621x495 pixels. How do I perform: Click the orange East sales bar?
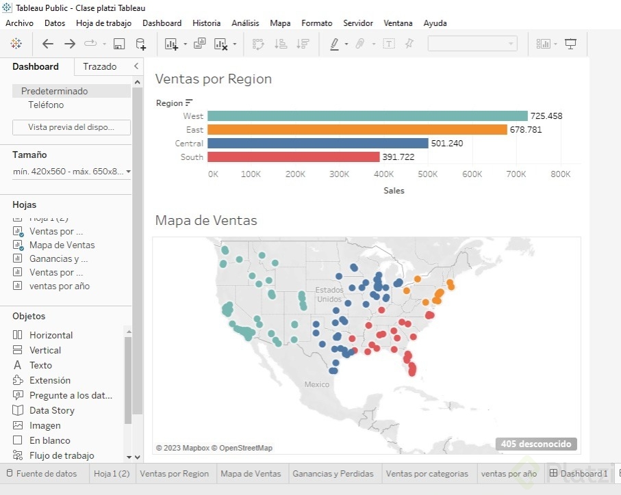pyautogui.click(x=357, y=130)
